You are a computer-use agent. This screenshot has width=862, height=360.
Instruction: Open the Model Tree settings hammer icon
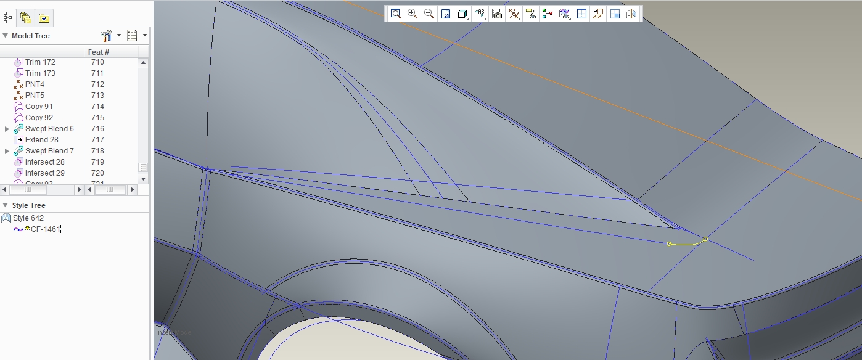click(x=106, y=36)
